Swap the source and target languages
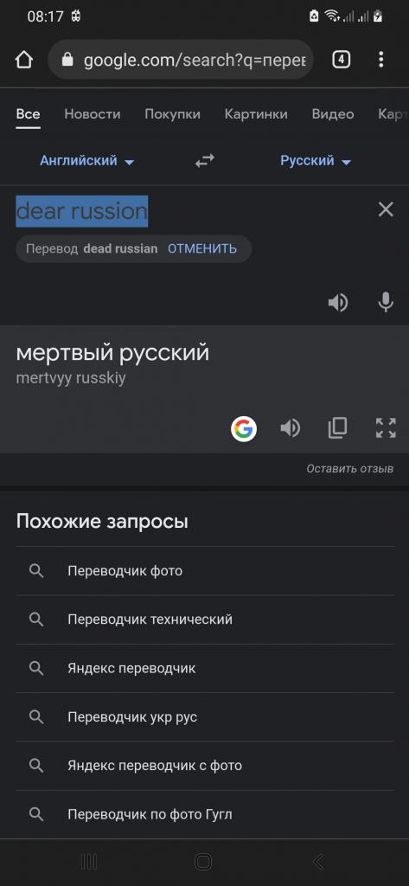The width and height of the screenshot is (409, 886). tap(204, 162)
